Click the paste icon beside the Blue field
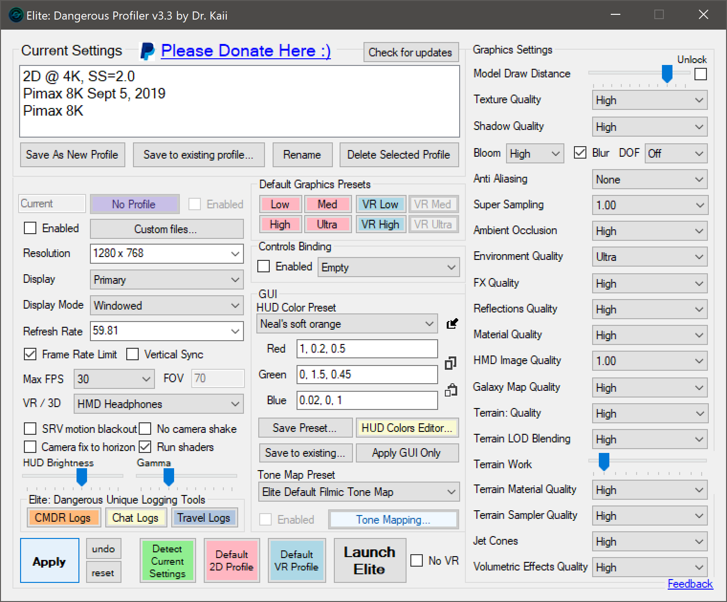Screen dimensions: 727x602 pos(451,390)
